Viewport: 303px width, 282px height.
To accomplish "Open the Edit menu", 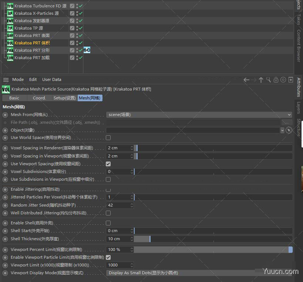I will pos(33,79).
